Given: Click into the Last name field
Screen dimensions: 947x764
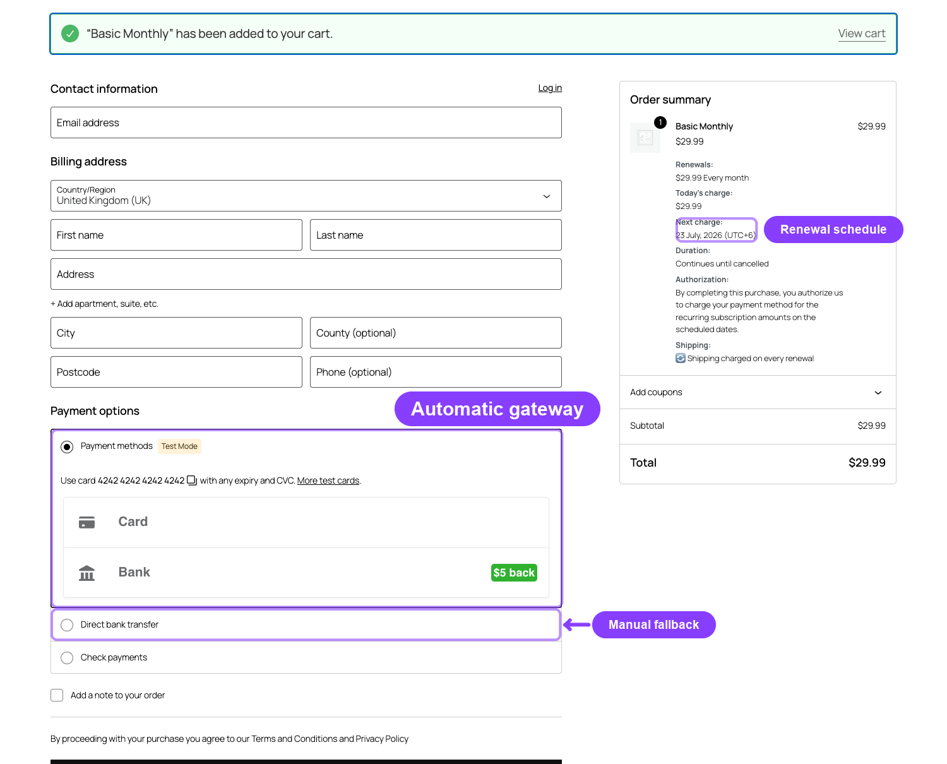Looking at the screenshot, I should point(436,235).
